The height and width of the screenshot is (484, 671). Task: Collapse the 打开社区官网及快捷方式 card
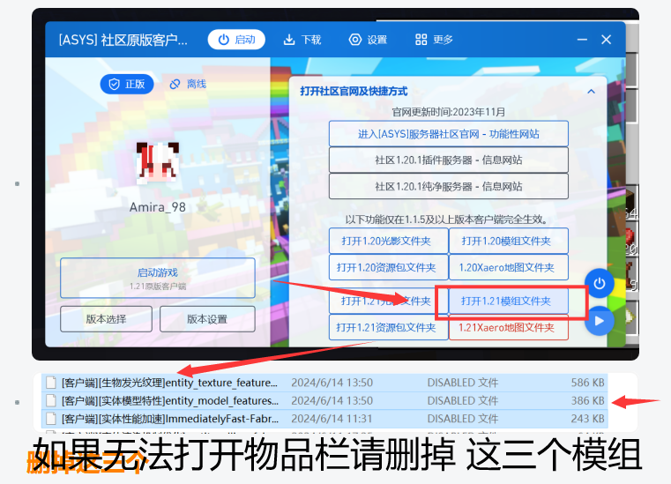pyautogui.click(x=591, y=91)
